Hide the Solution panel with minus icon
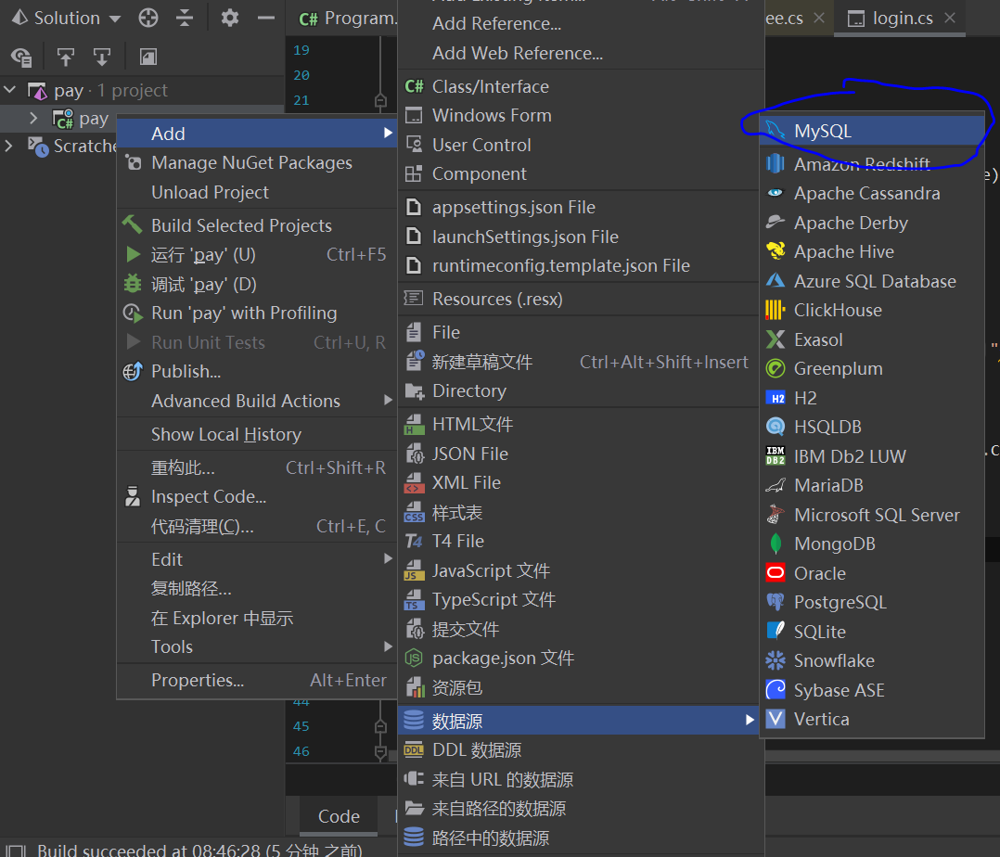This screenshot has height=857, width=1000. (266, 18)
